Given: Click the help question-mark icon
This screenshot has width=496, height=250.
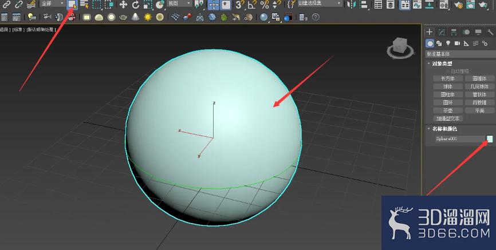Looking at the screenshot, I should click(x=316, y=17).
